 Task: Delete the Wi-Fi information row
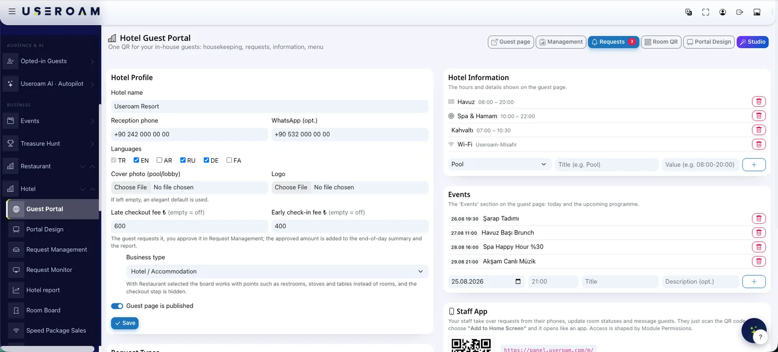coord(759,144)
